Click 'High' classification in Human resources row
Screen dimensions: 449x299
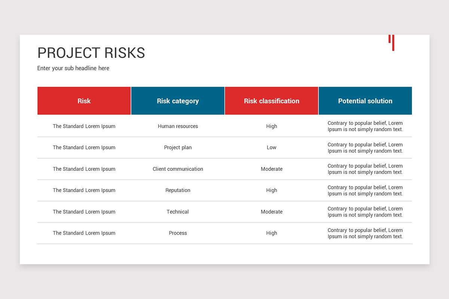coord(272,126)
